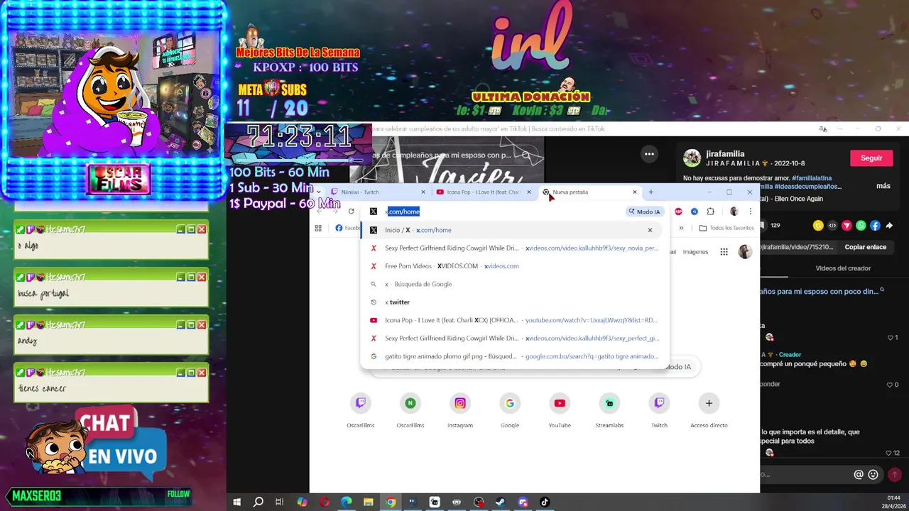The height and width of the screenshot is (511, 909).
Task: Share to WhatsApp from TikTok
Action: click(861, 226)
